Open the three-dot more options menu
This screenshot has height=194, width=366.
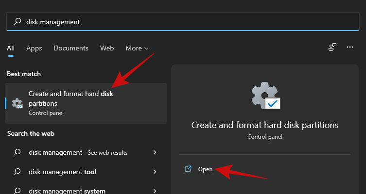[350, 47]
